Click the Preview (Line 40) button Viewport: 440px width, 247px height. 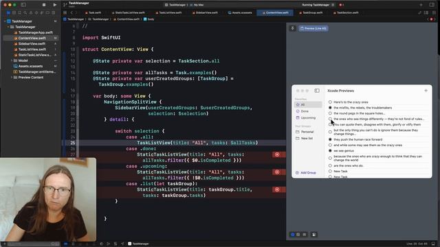pyautogui.click(x=313, y=28)
